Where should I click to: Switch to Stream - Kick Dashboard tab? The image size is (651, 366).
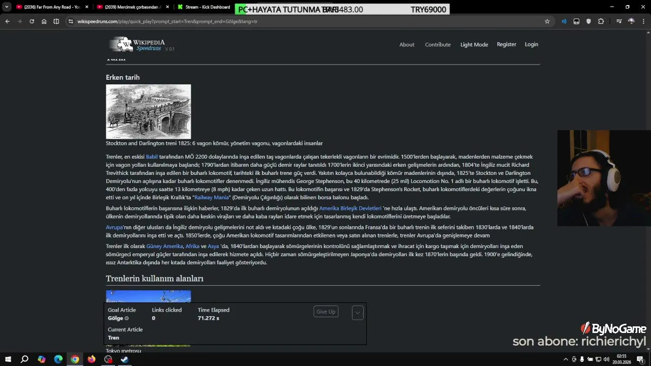(x=204, y=7)
